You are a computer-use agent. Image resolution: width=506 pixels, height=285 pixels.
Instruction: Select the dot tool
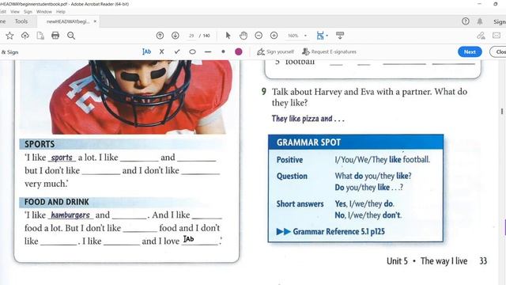[223, 51]
